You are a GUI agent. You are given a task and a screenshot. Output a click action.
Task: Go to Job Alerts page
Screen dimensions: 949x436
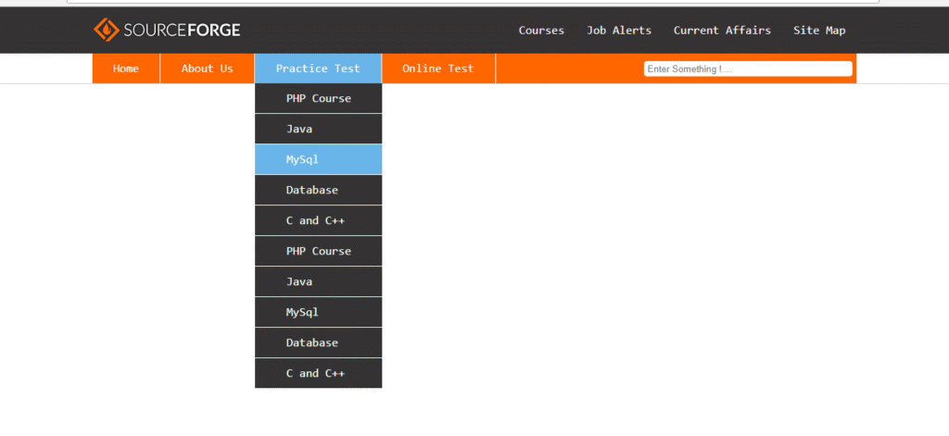pyautogui.click(x=618, y=31)
